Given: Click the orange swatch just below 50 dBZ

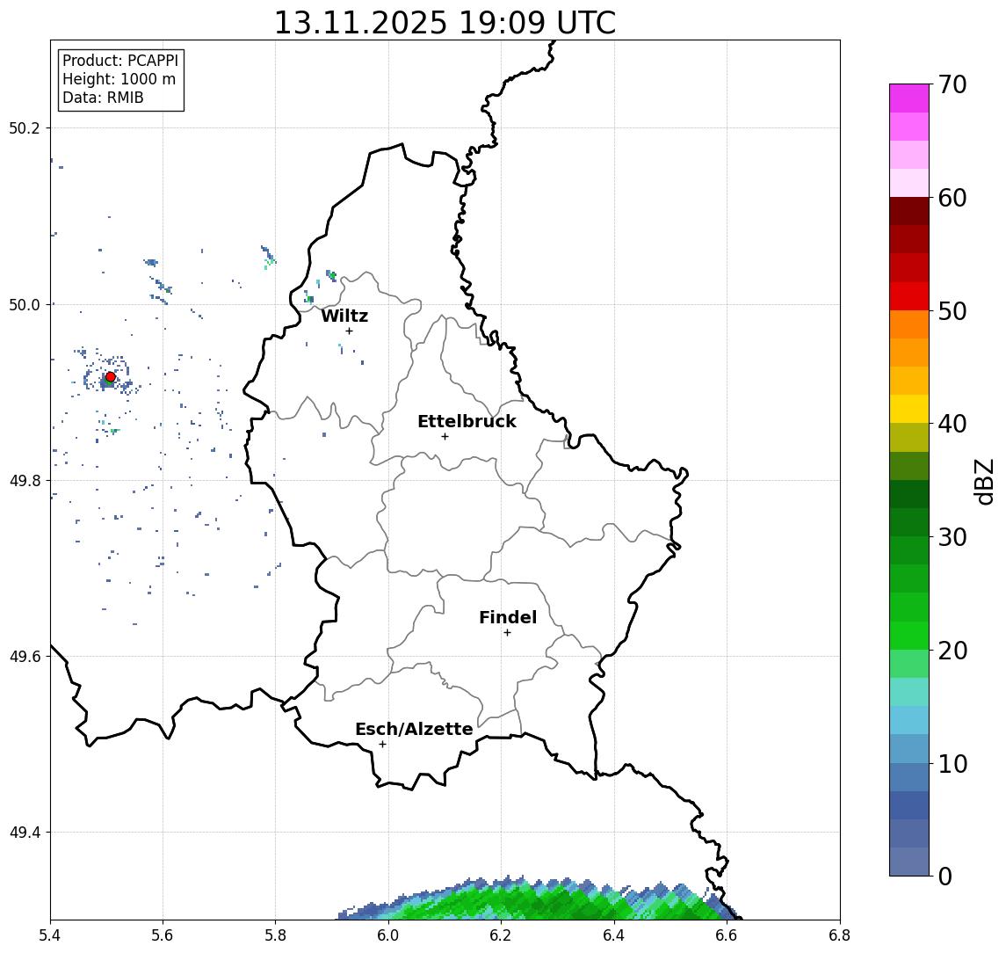Looking at the screenshot, I should click(909, 324).
